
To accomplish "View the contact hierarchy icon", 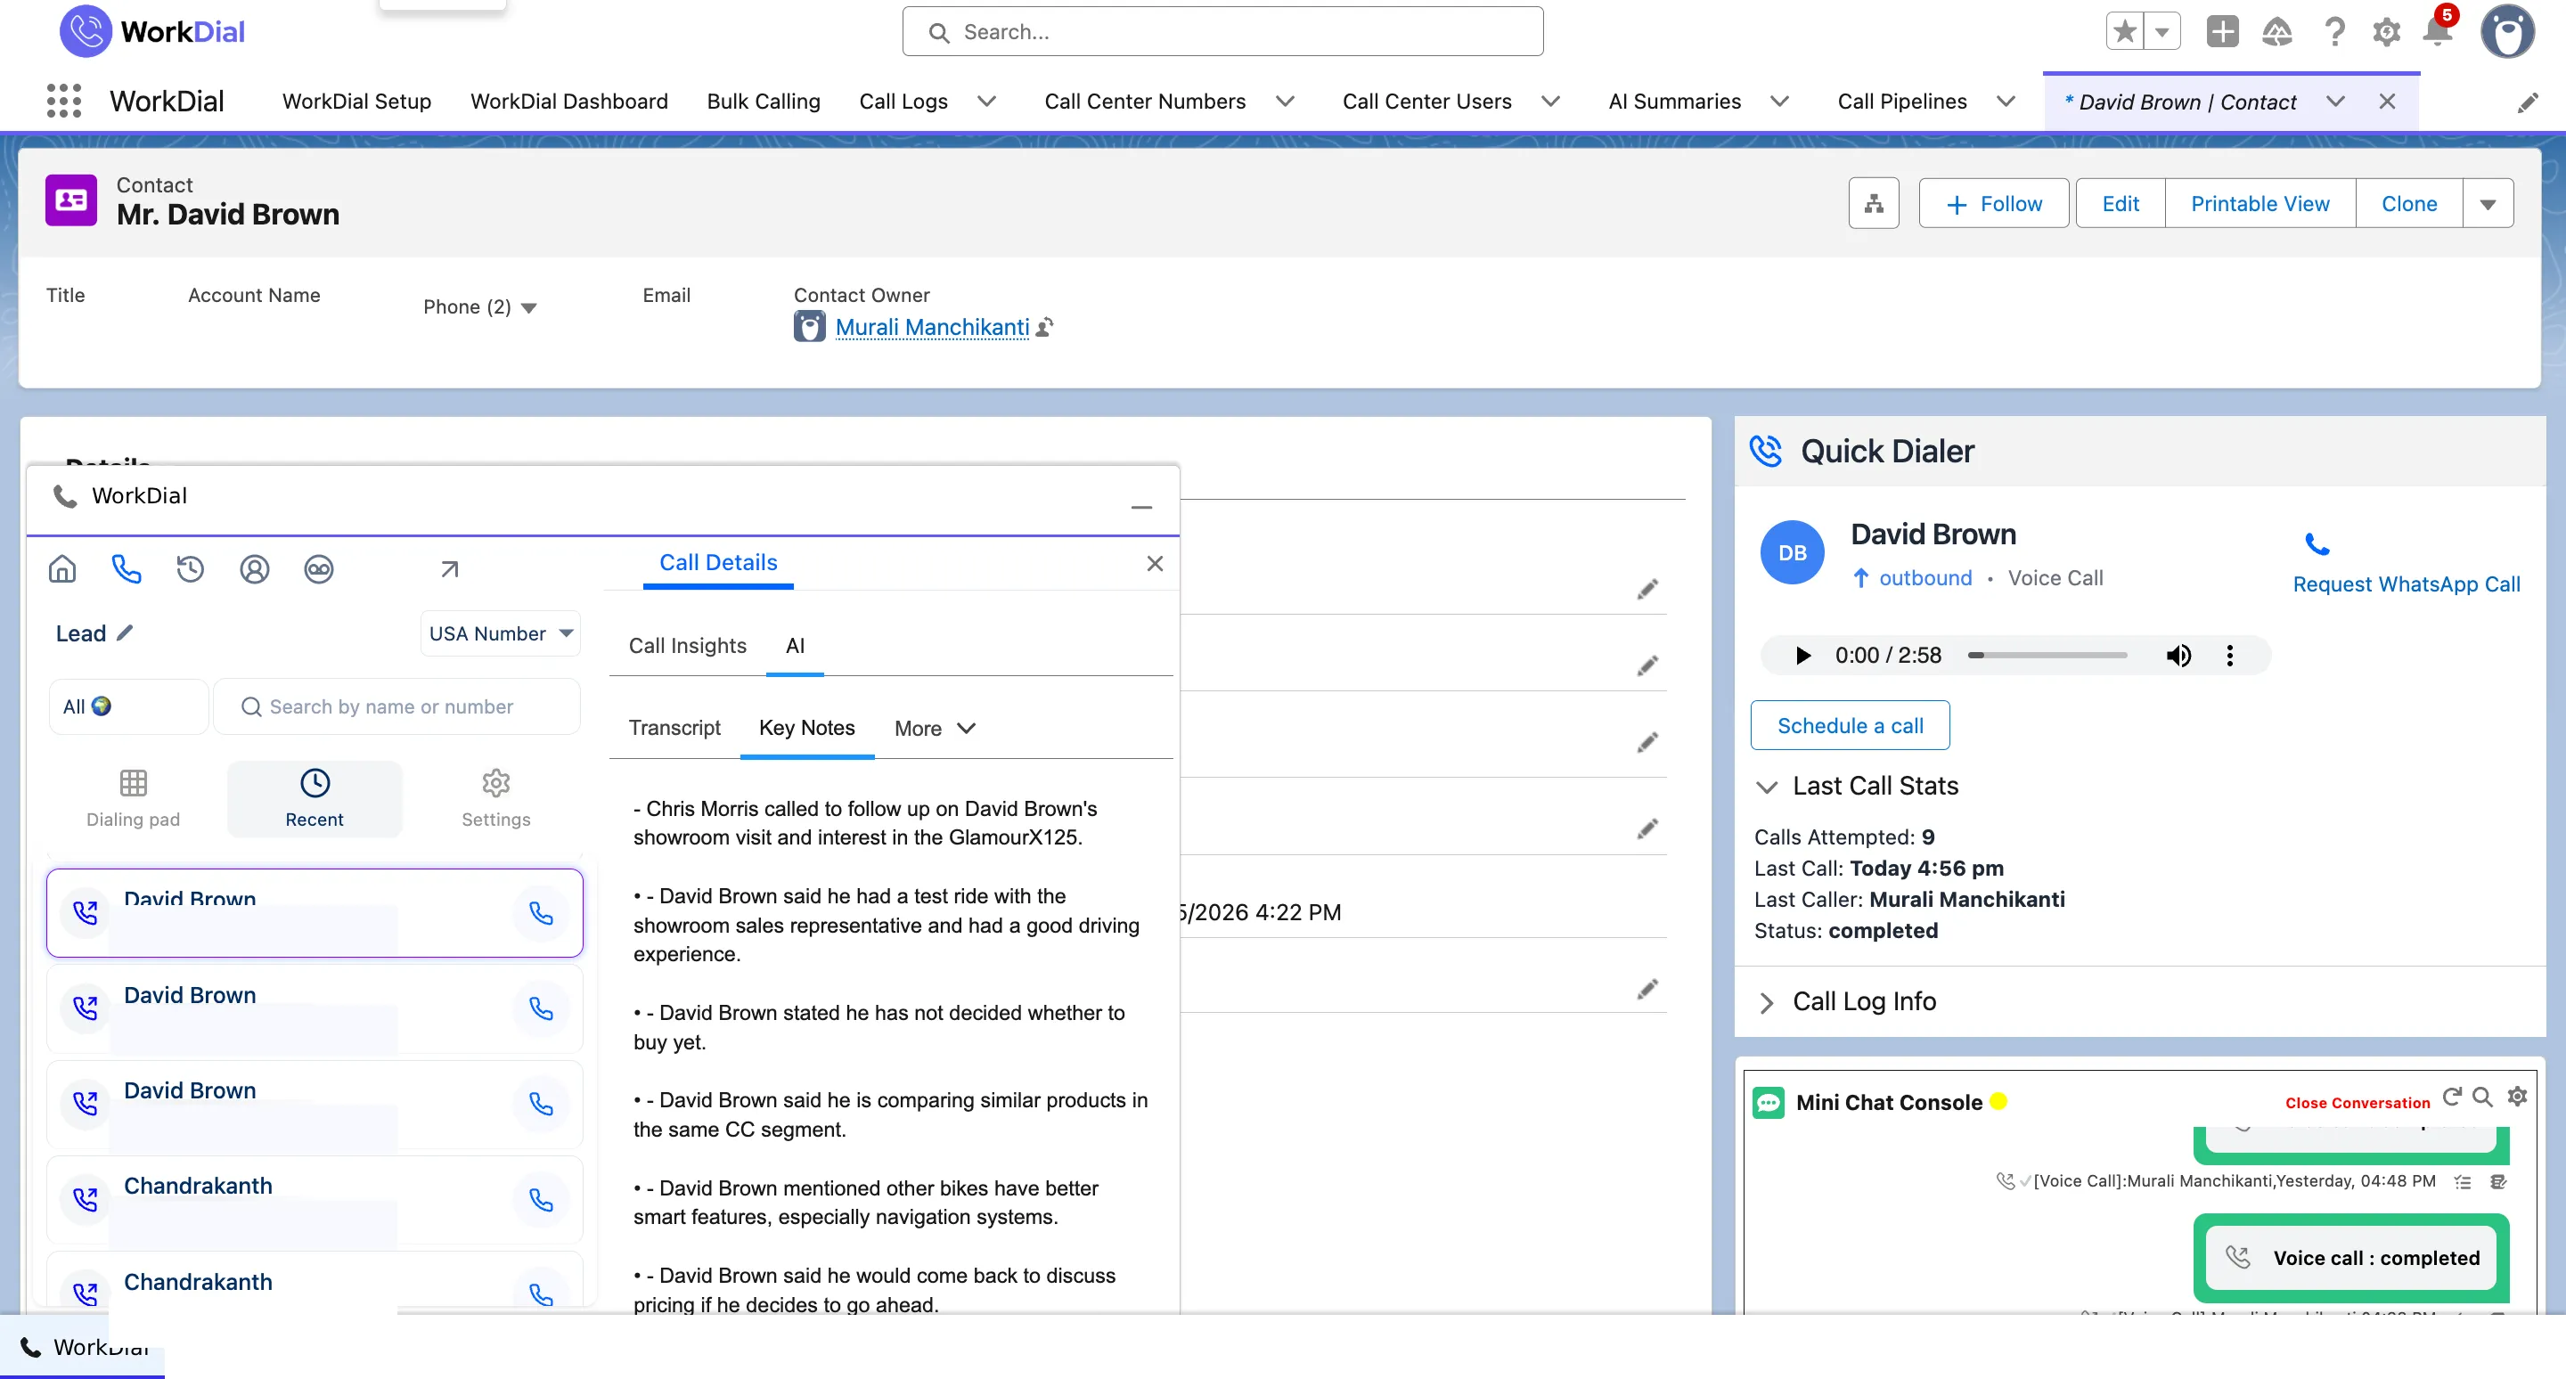I will tap(1874, 203).
